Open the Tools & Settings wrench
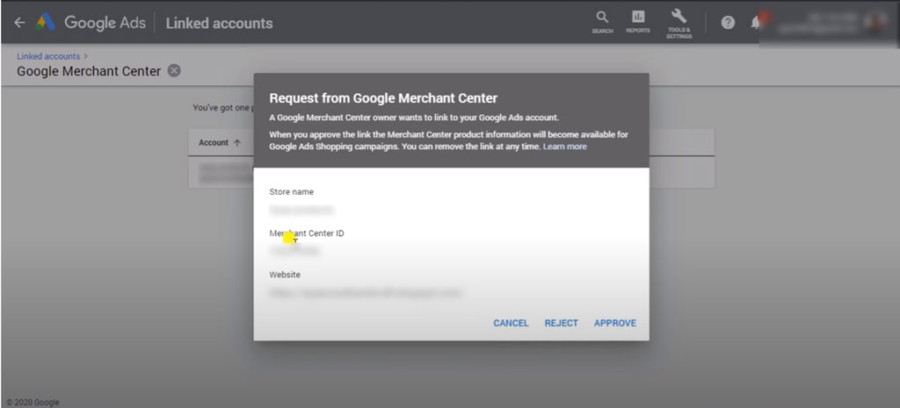 tap(679, 24)
